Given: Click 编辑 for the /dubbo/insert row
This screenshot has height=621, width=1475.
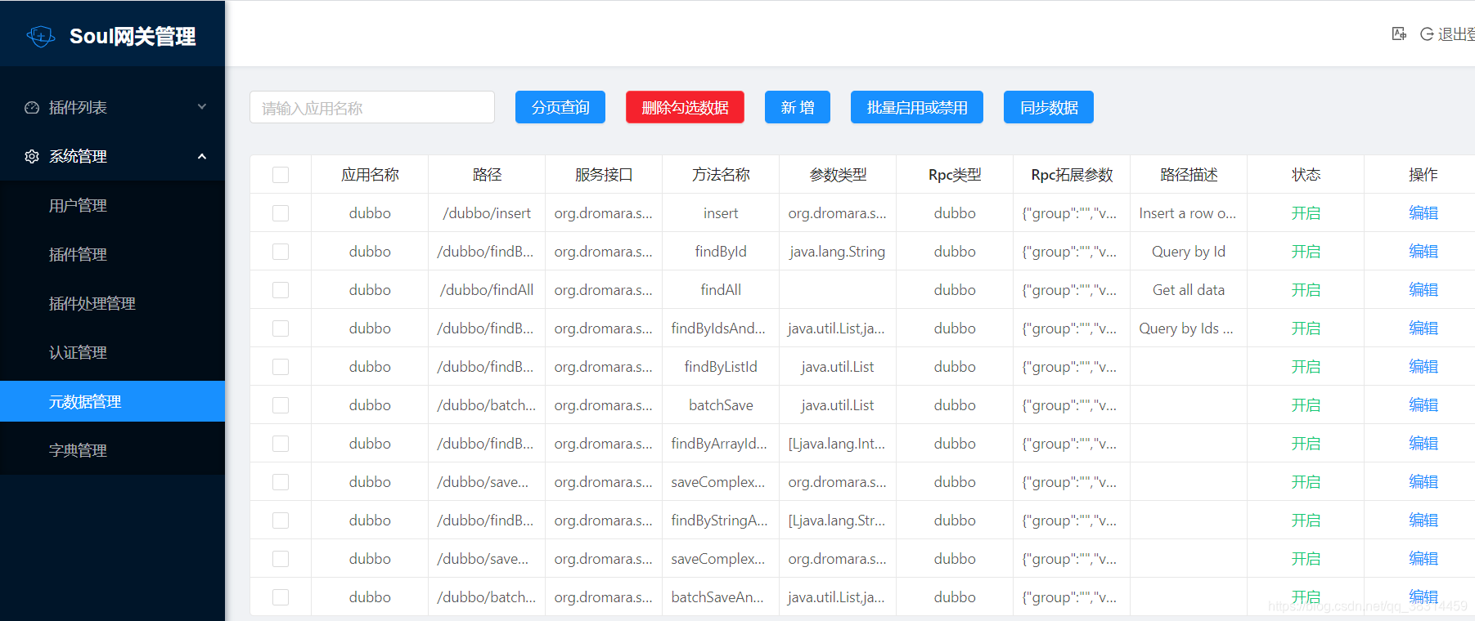Looking at the screenshot, I should click(1423, 213).
